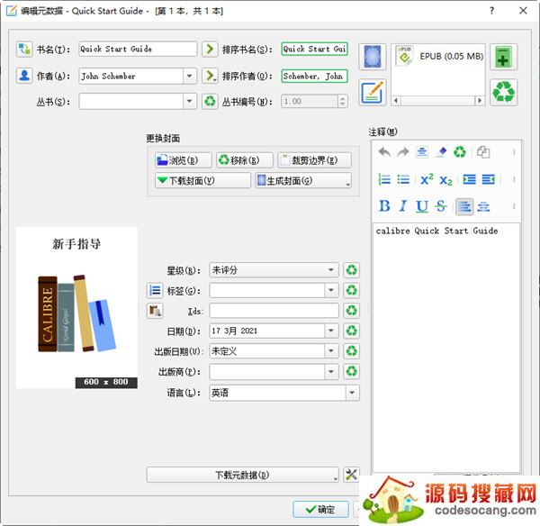Generate author sort from author arrow
Screen dimensions: 540x526
click(x=210, y=76)
